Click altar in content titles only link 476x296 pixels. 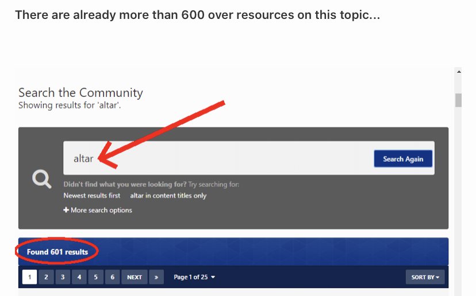(x=168, y=196)
